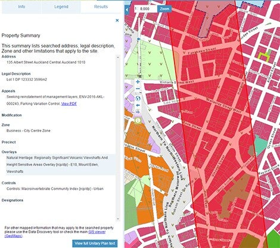Click Macroinvertebrate Community Index control text
This screenshot has height=248, width=280.
[x=55, y=189]
